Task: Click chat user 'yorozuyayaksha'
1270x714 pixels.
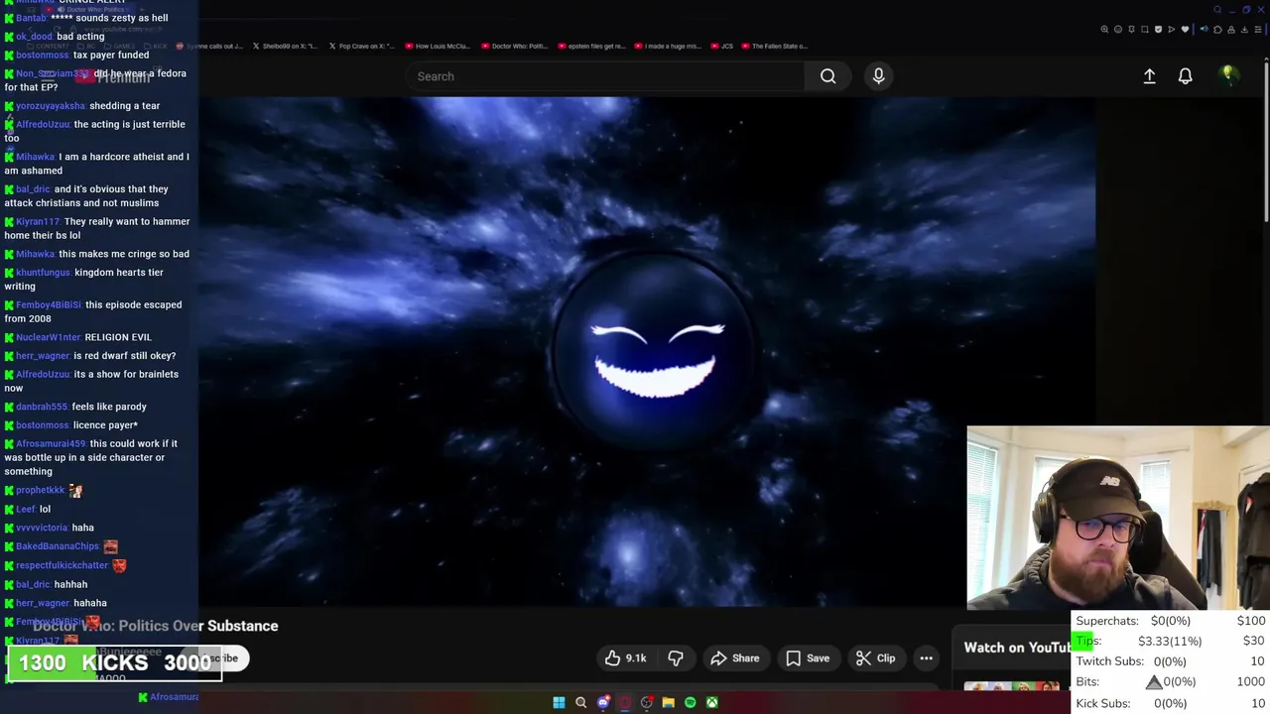Action: coord(51,106)
